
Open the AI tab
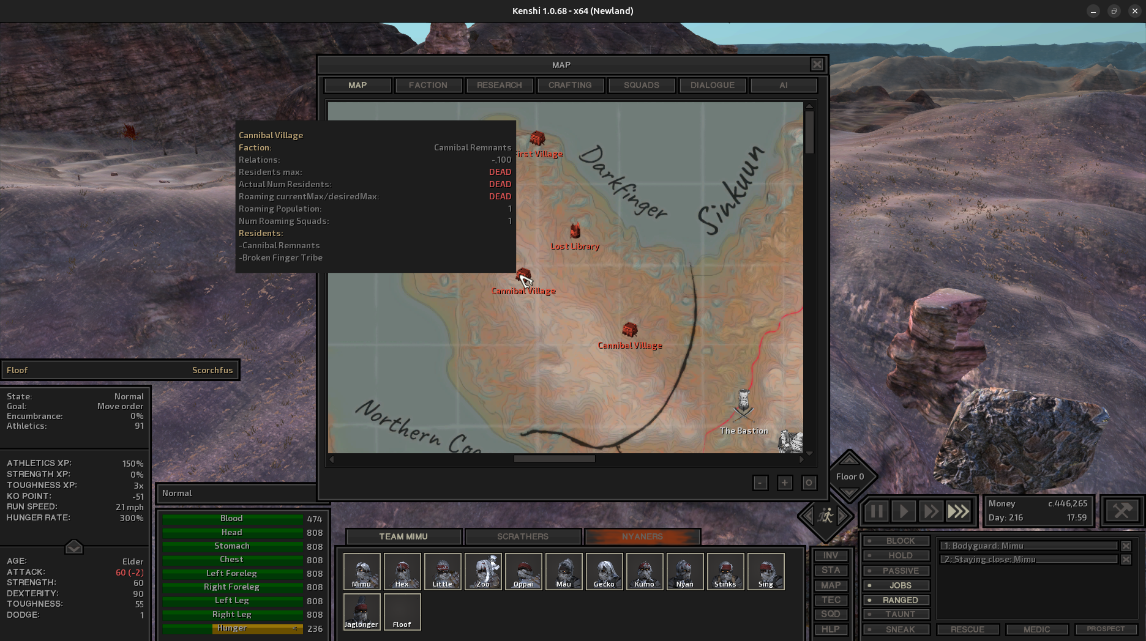784,85
